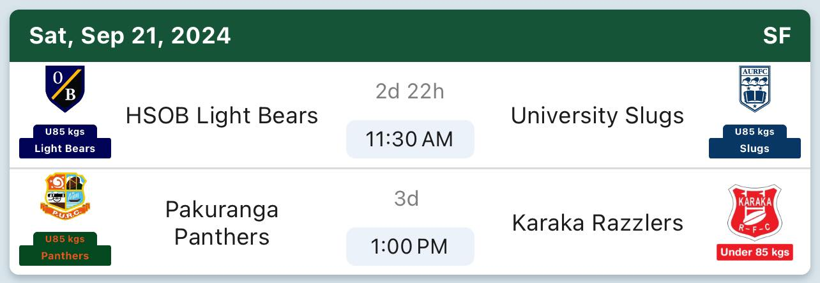Click the red Under 85 kgs badge
Image resolution: width=820 pixels, height=283 pixels.
click(x=754, y=252)
